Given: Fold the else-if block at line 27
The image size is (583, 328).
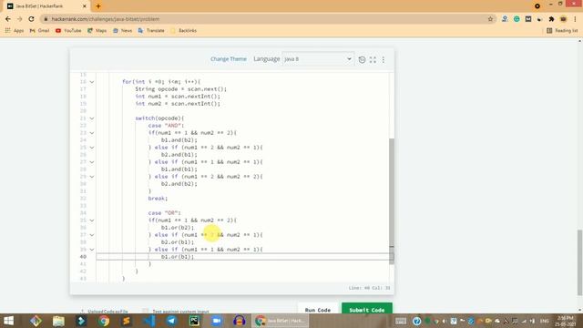Looking at the screenshot, I should [92, 162].
